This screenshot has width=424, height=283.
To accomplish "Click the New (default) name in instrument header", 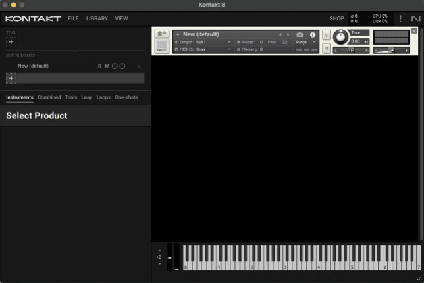I will tap(201, 34).
